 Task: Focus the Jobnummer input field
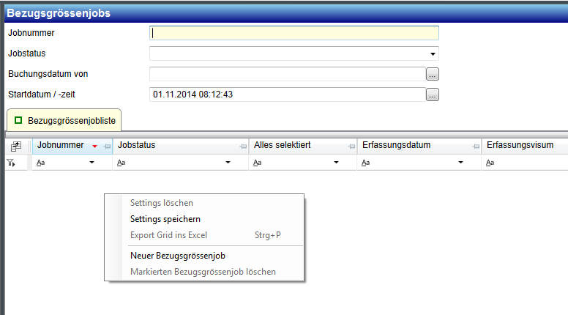(294, 33)
